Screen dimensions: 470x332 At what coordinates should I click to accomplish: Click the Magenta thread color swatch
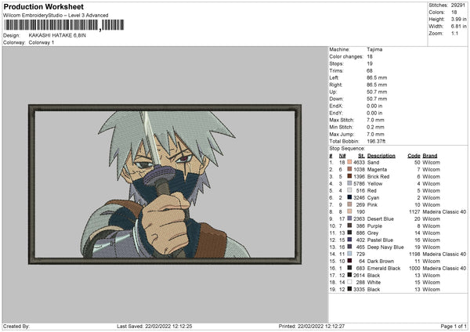[349, 169]
